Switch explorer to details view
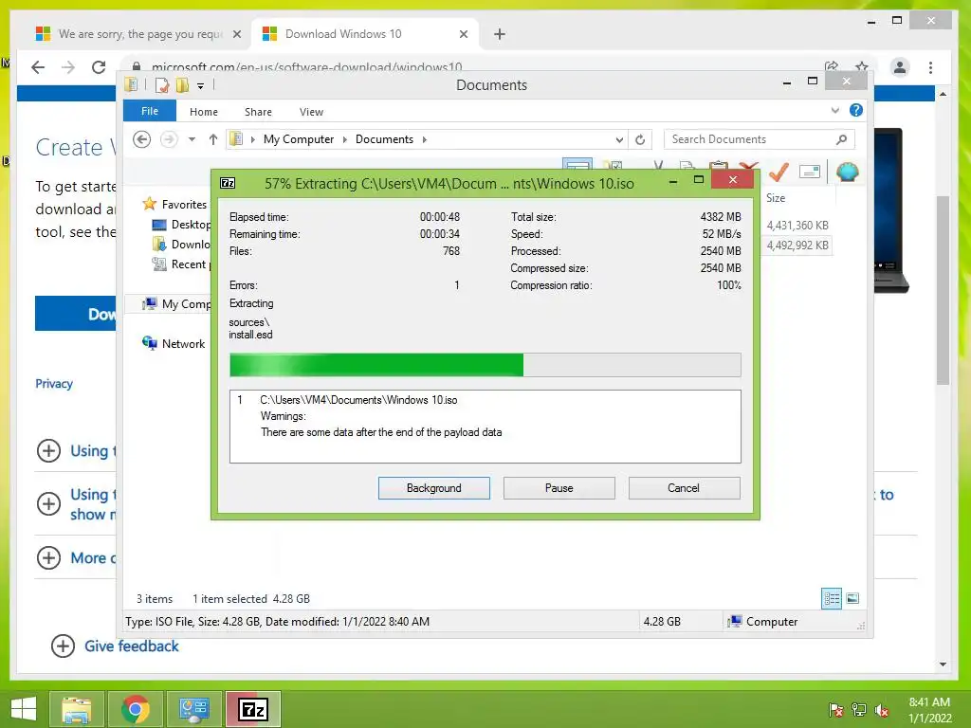 831,598
